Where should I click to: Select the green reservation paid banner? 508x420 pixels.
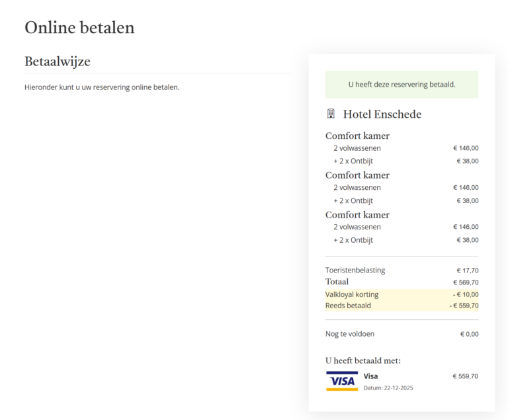point(402,85)
